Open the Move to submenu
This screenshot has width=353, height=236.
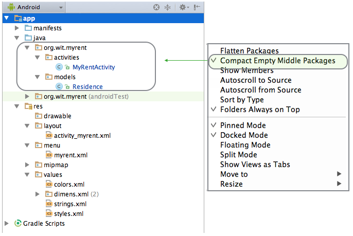pyautogui.click(x=234, y=174)
